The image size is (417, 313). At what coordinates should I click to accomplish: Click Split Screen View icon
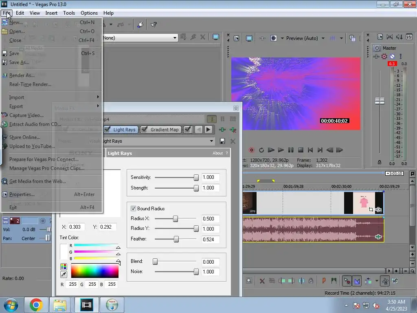(274, 38)
